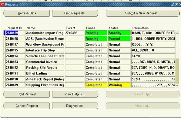Click parameters cell OEOL, , , Y, Y,
This screenshot has height=118, width=181.
pyautogui.click(x=153, y=44)
